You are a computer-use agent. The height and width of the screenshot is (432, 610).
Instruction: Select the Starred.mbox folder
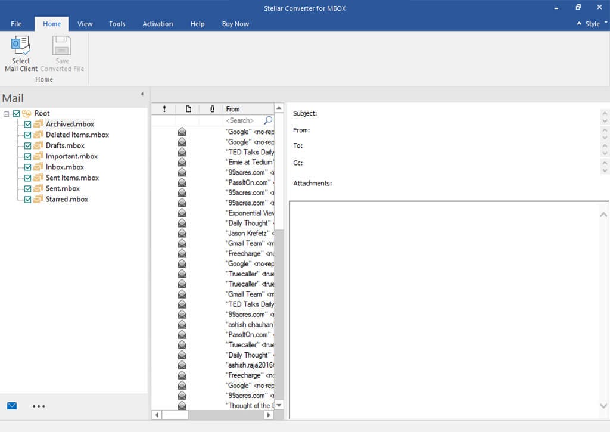click(x=67, y=200)
